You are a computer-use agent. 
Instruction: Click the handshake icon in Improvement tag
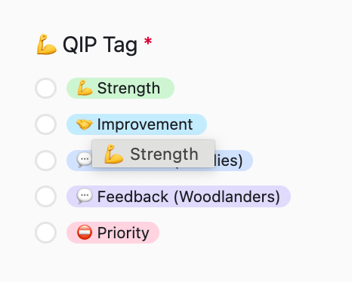click(85, 124)
